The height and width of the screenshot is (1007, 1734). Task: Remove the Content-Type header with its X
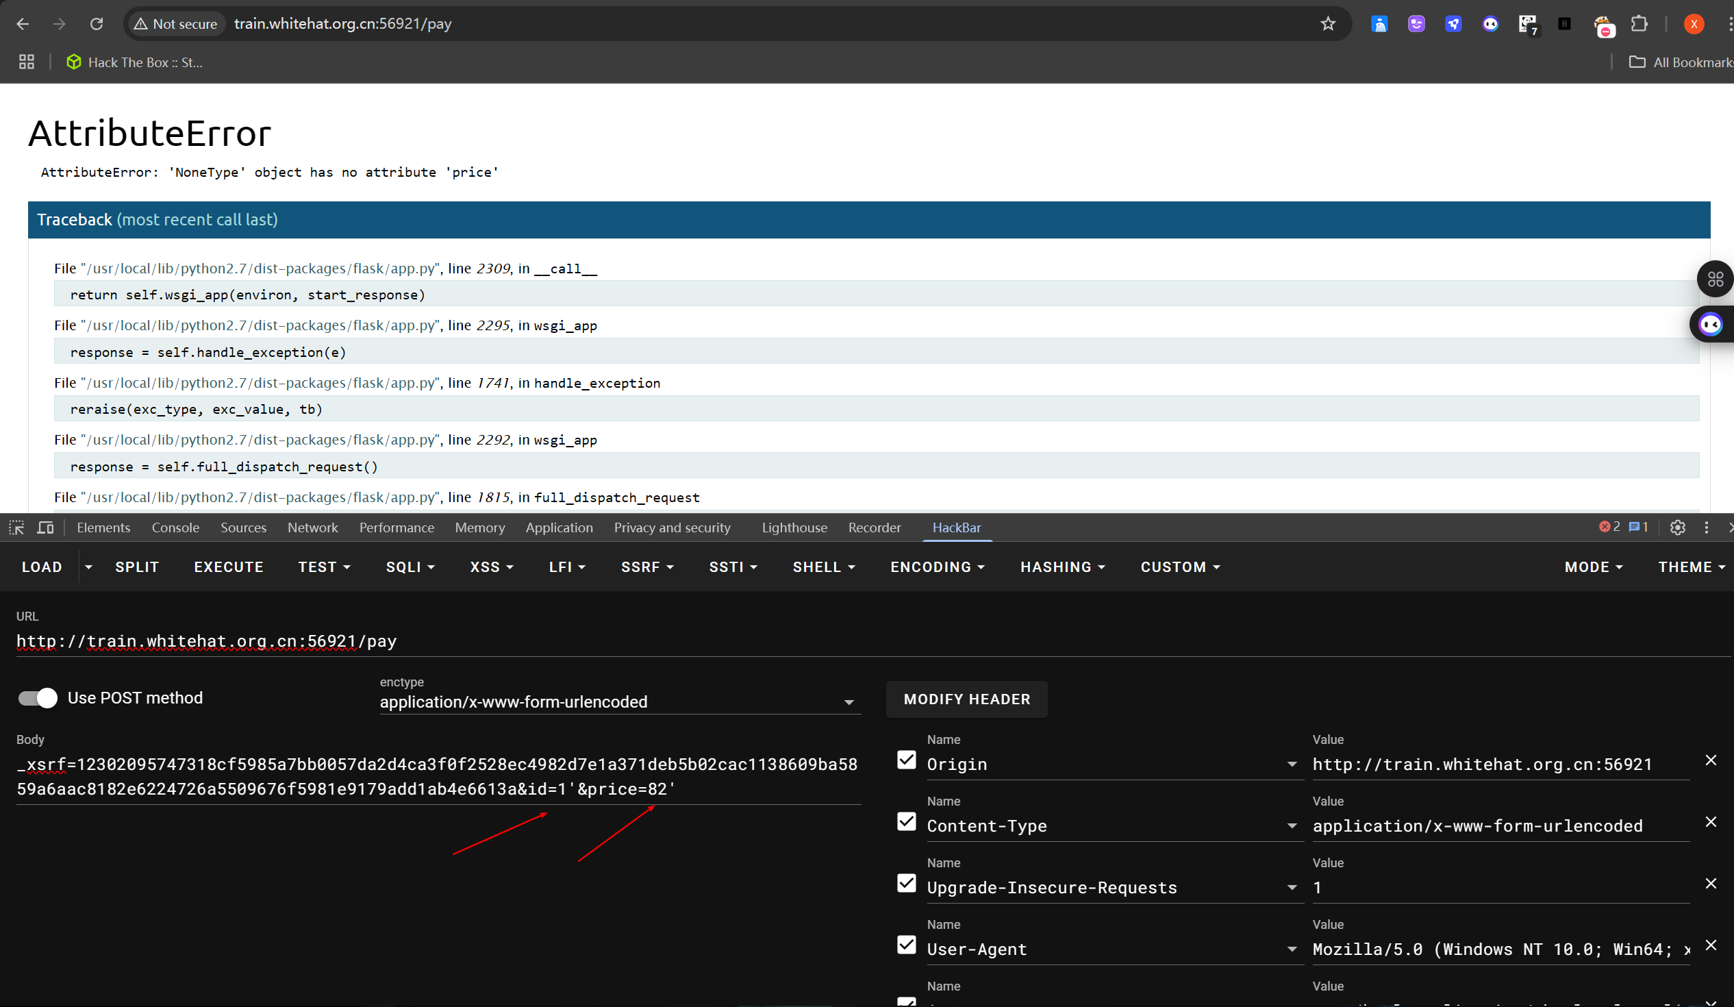(x=1711, y=822)
